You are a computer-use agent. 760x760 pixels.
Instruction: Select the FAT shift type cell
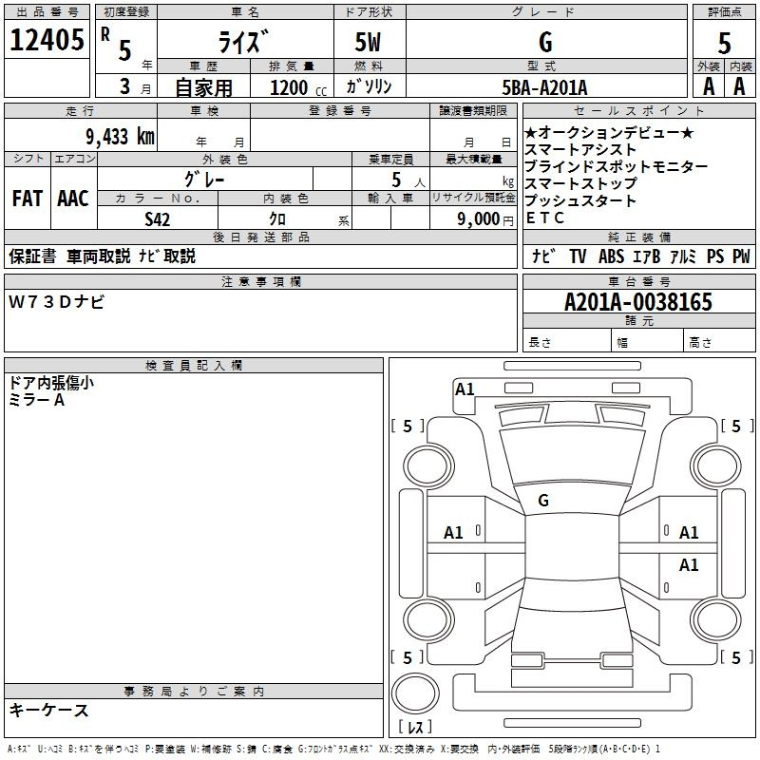(x=27, y=199)
